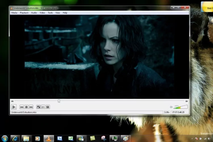
Task: Open the Media menu
Action: (14, 13)
